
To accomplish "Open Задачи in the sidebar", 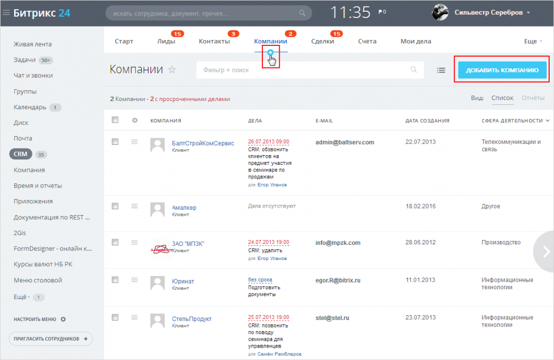I will 24,59.
